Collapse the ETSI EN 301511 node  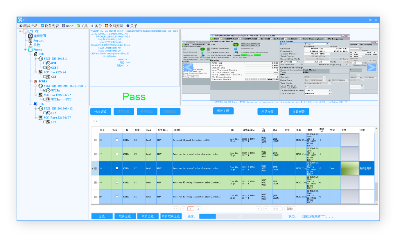click(x=36, y=59)
